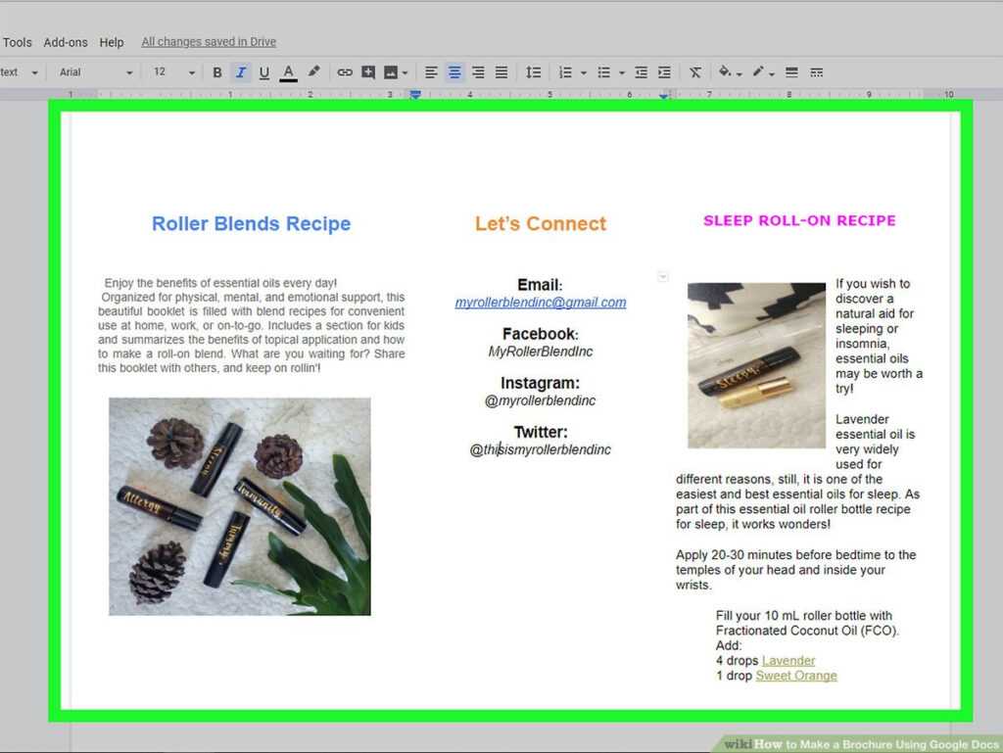Click the myrollerblendinc@gmail.com email link

point(540,303)
